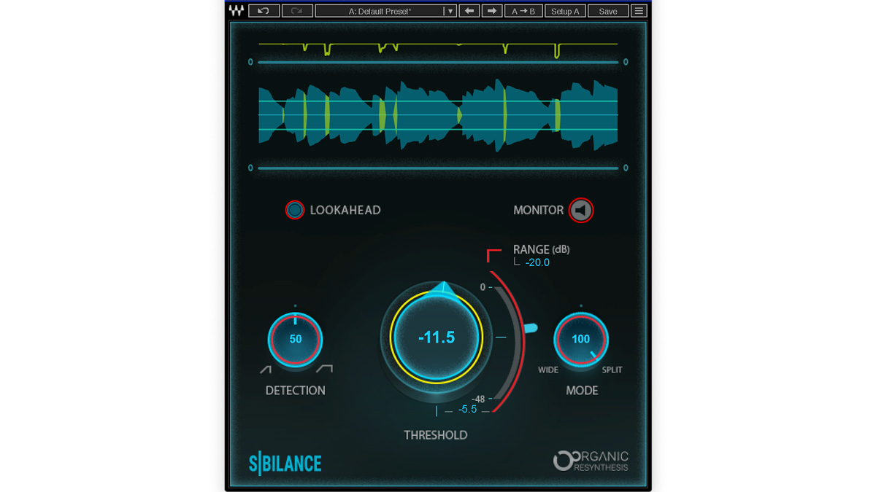The height and width of the screenshot is (492, 876).
Task: Click the SPLIT mode label
Action: click(612, 370)
